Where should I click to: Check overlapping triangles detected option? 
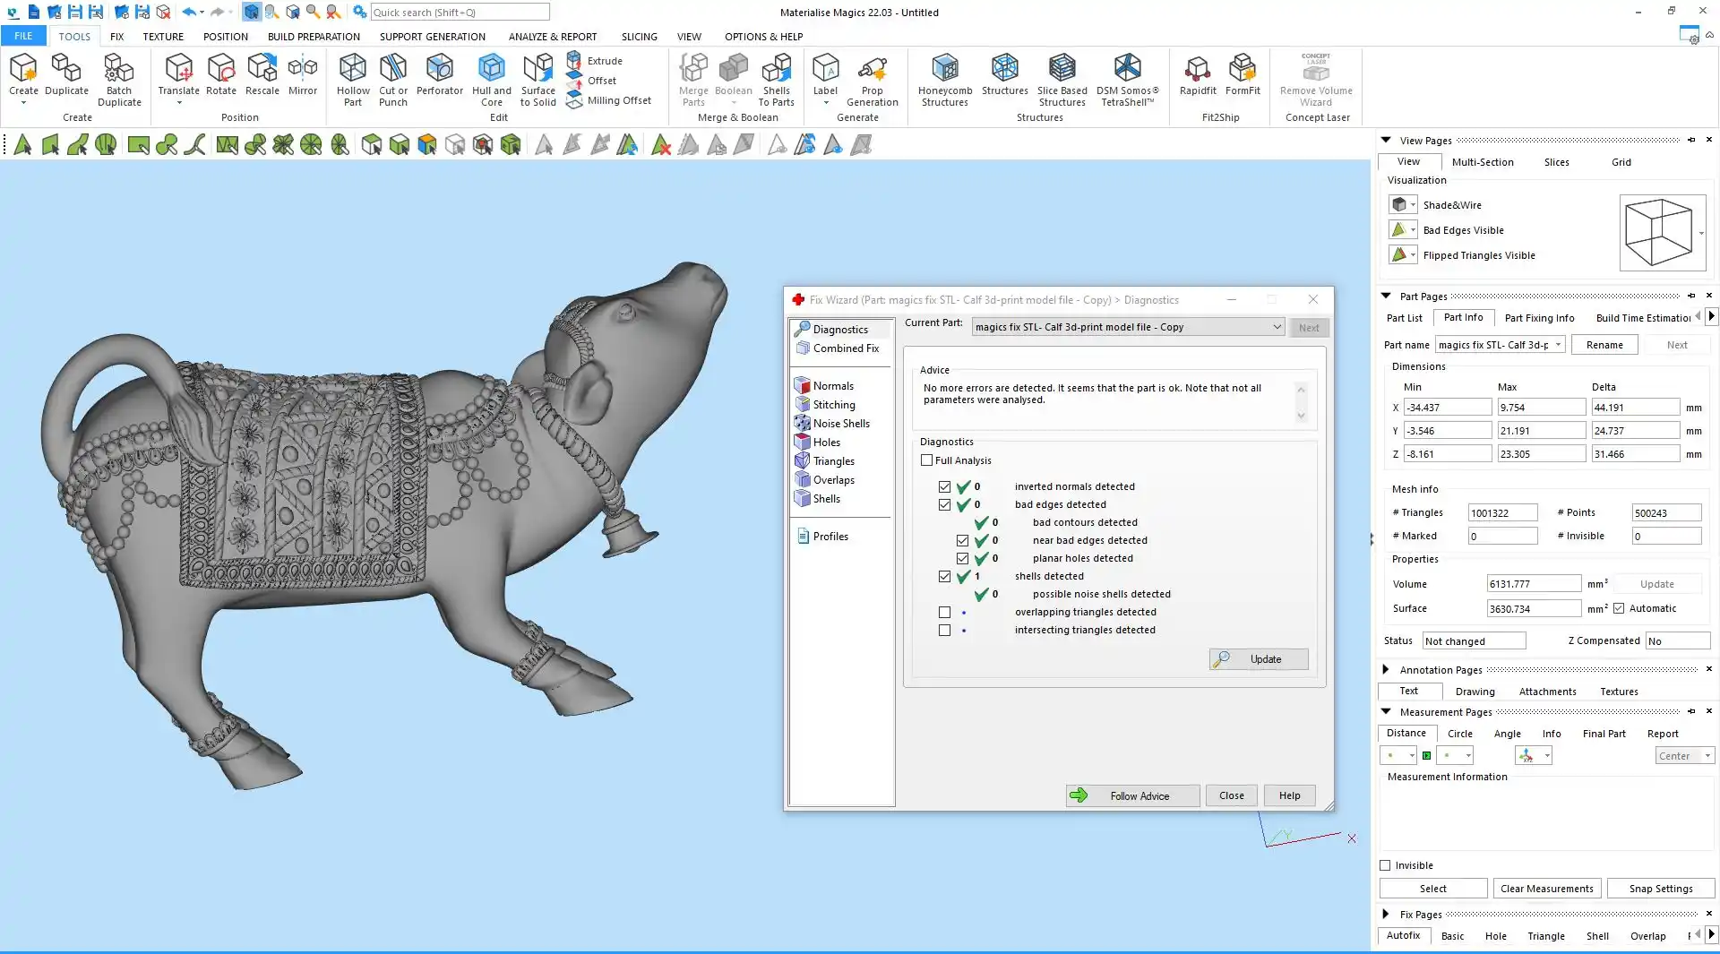[944, 613]
